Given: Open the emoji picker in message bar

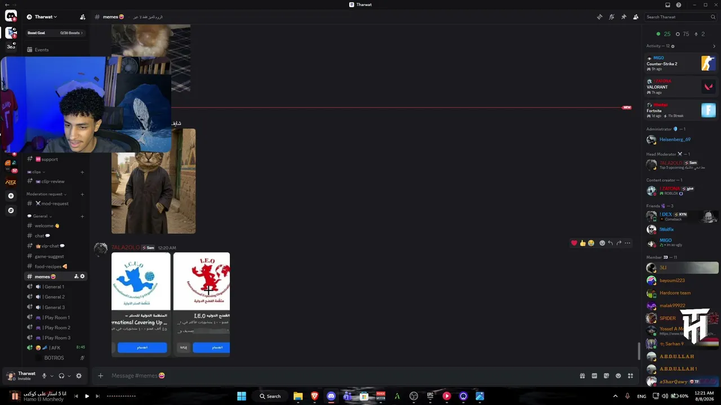Looking at the screenshot, I should [618, 376].
